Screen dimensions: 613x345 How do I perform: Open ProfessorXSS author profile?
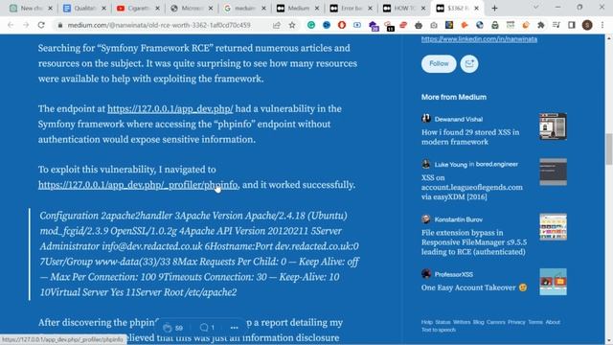coord(453,274)
